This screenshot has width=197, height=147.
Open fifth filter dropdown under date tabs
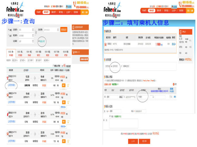tap(46, 60)
